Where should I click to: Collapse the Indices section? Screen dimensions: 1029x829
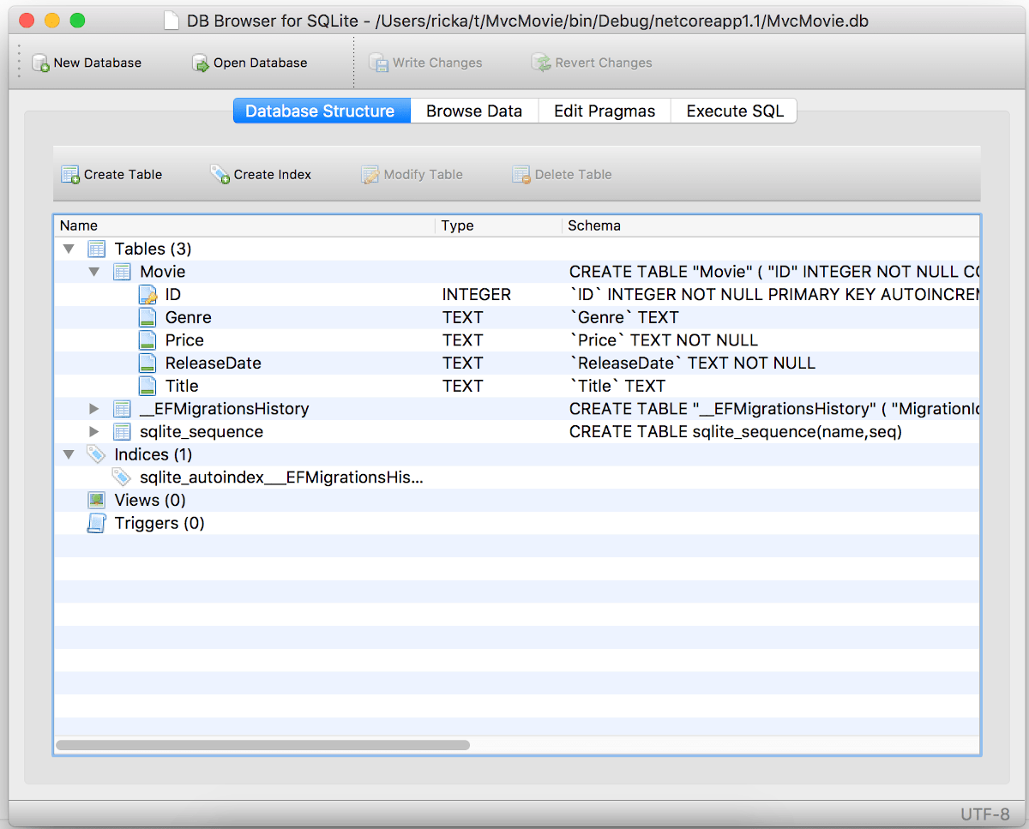69,454
